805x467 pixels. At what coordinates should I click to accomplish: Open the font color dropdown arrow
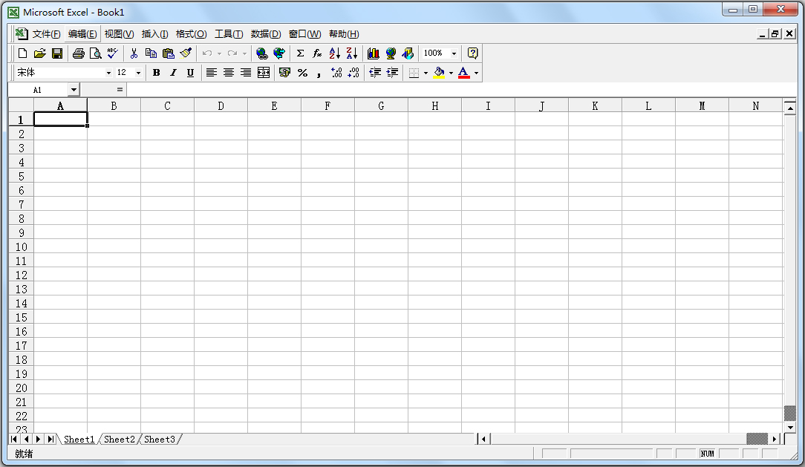click(477, 73)
